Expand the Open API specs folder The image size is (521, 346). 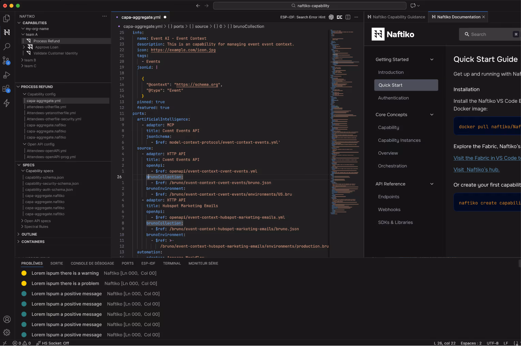[22, 221]
